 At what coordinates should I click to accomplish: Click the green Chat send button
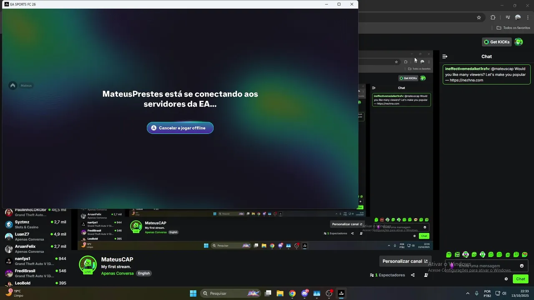point(521,279)
